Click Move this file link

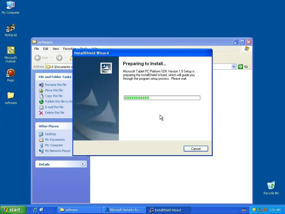[x=54, y=90]
